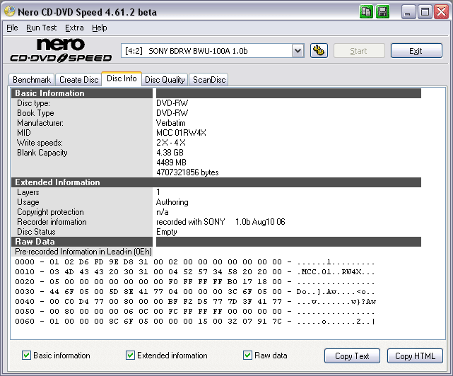
Task: Switch to the Benchmark tab
Action: 32,80
